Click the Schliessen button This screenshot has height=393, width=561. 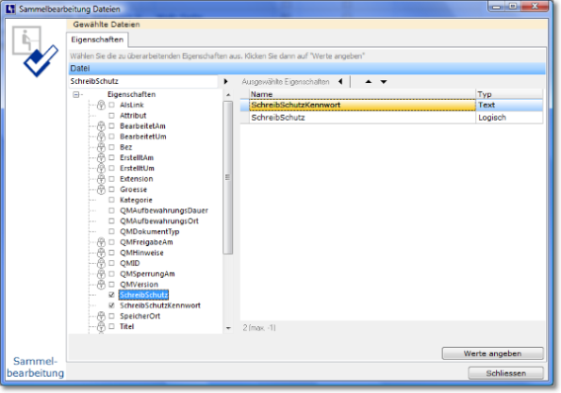[505, 373]
